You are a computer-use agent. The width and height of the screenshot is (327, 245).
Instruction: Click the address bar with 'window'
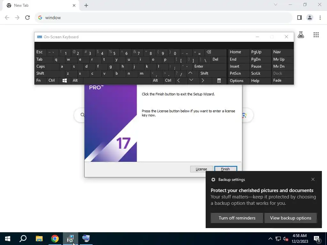164,18
